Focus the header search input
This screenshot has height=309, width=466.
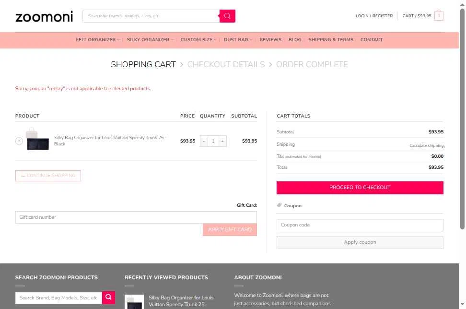pyautogui.click(x=151, y=16)
